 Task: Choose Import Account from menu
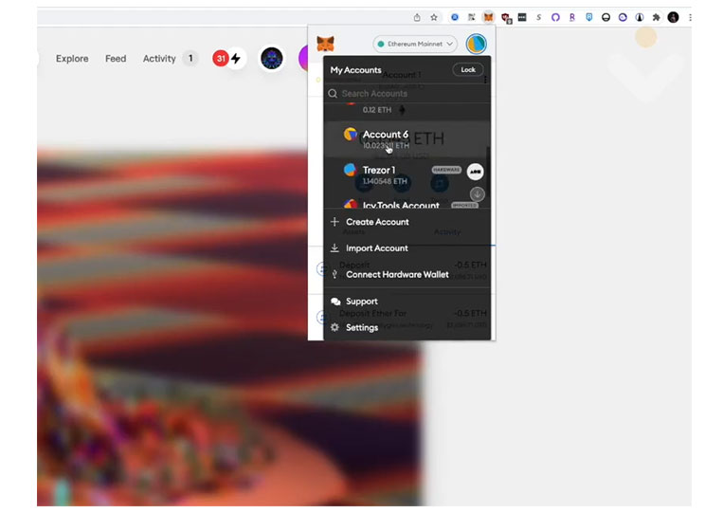coord(407,248)
